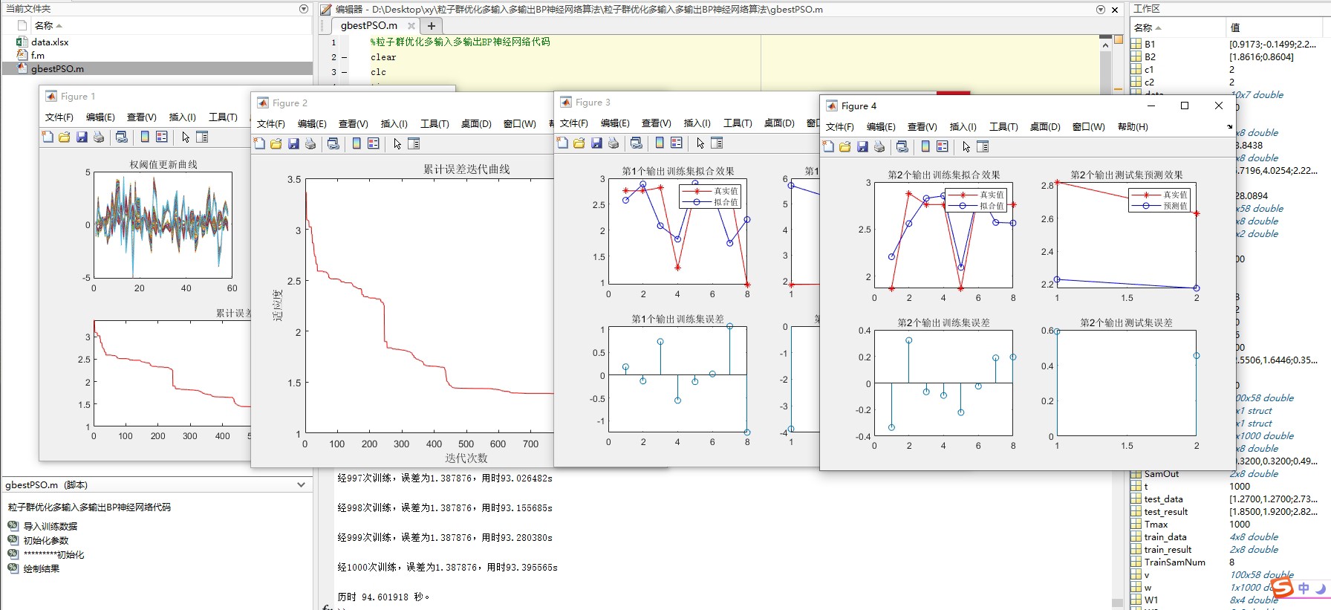Click Open File icon in Figure 4 toolbar
The width and height of the screenshot is (1331, 610).
pos(845,146)
